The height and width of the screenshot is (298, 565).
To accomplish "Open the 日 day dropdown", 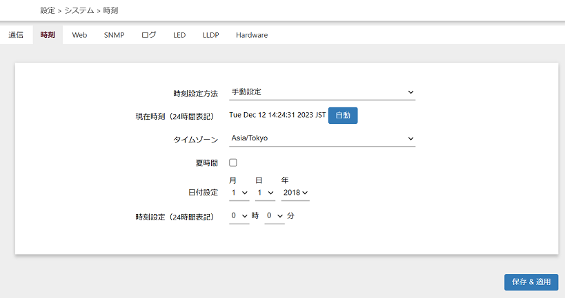I will click(x=264, y=193).
